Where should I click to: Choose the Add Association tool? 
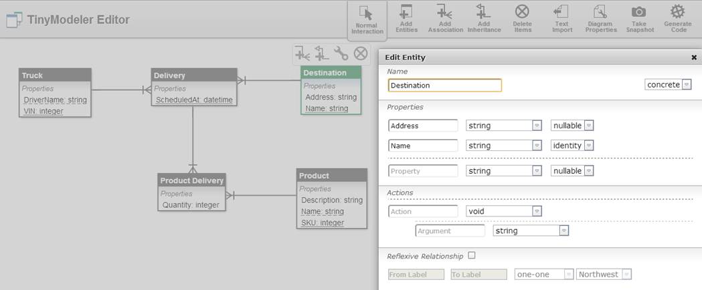click(x=445, y=18)
